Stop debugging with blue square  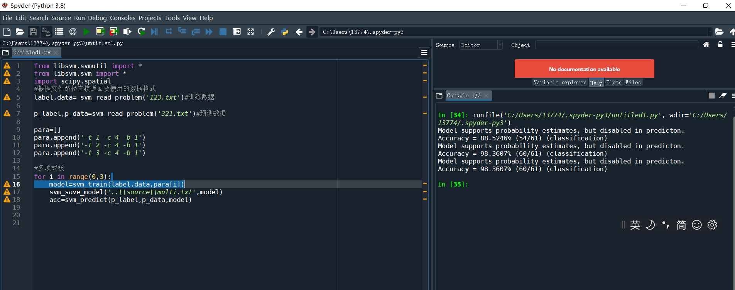tap(223, 32)
